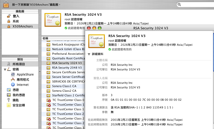Click the lock icon to unlock X509Anchors keychain

[6, 4]
